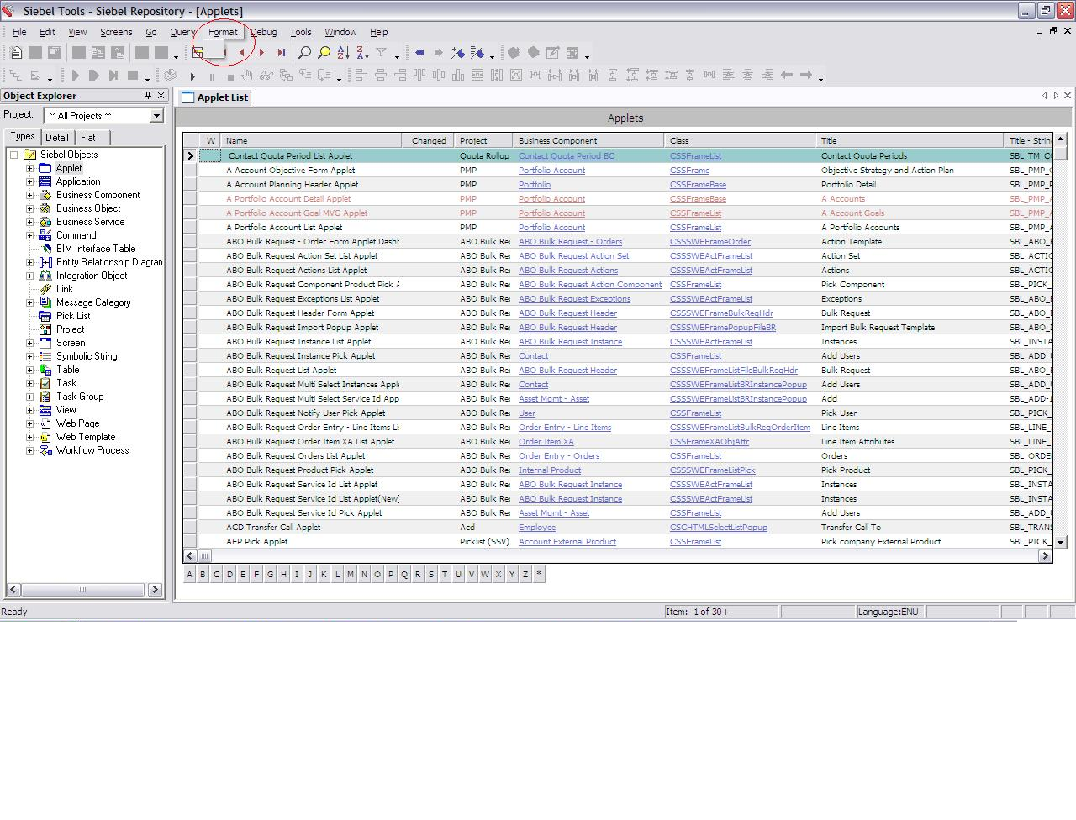
Task: Click the Filter funnel icon
Action: [382, 53]
